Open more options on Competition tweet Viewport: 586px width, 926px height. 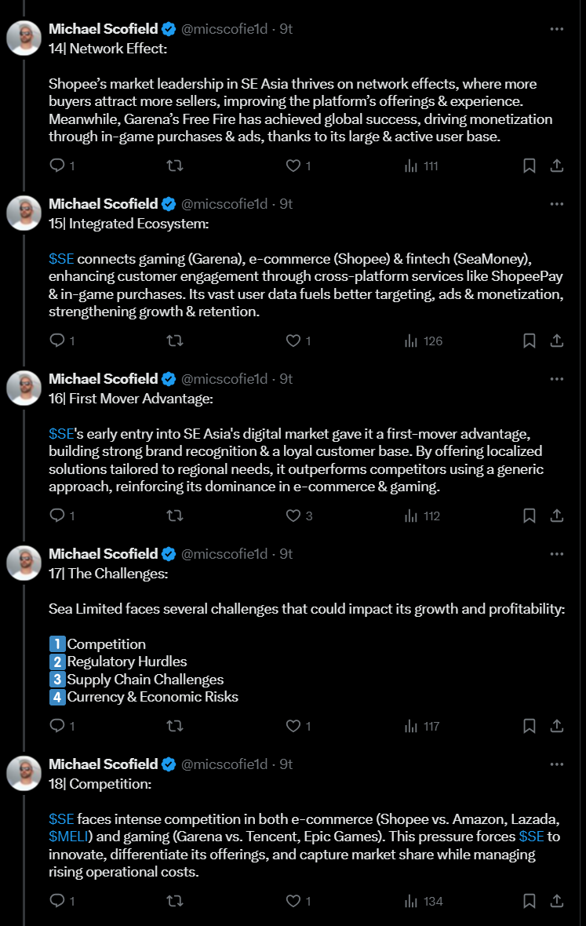coord(556,764)
